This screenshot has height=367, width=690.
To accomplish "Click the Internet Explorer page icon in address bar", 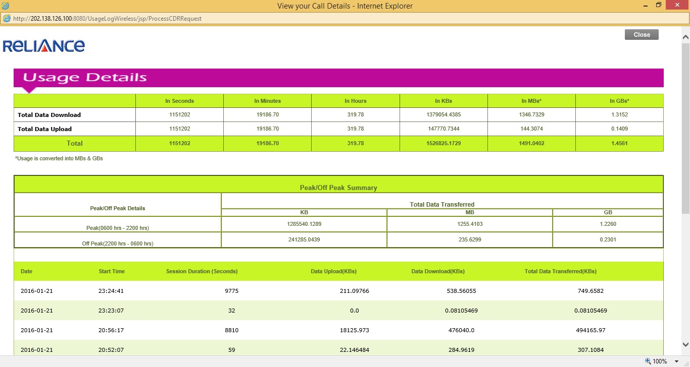I will point(7,19).
